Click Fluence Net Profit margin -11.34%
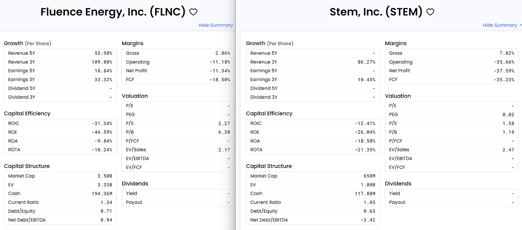 click(220, 70)
